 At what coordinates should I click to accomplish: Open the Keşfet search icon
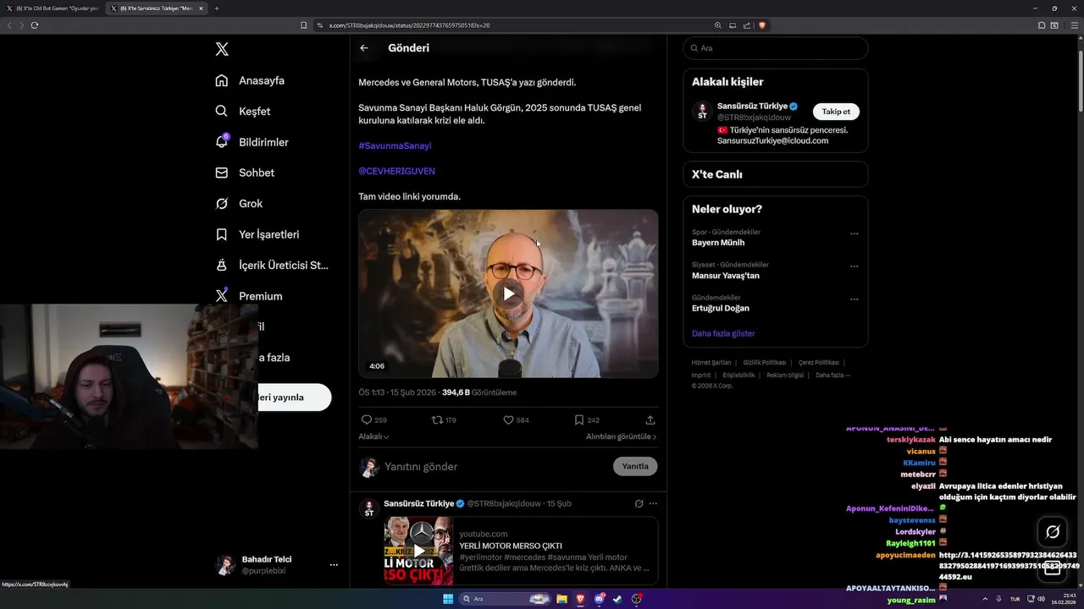pos(222,111)
